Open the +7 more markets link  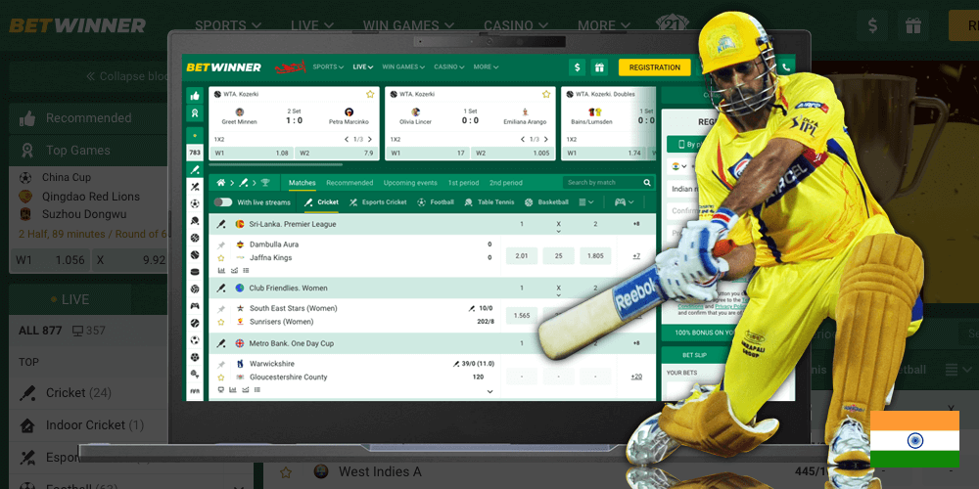pos(636,255)
